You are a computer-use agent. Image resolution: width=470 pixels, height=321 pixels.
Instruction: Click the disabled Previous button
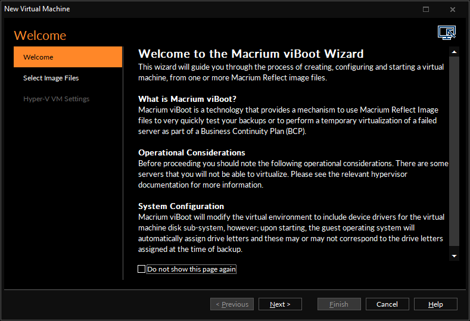point(232,304)
